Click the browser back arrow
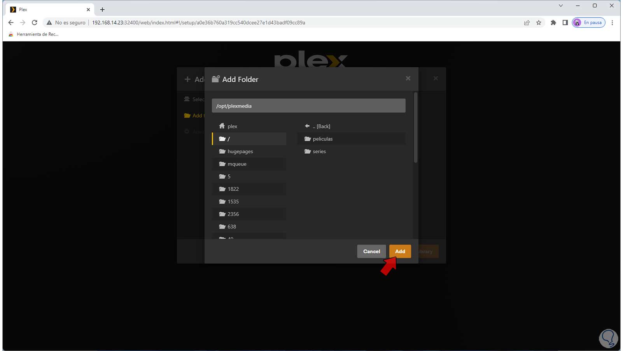Viewport: 623px width, 351px height. pos(11,23)
